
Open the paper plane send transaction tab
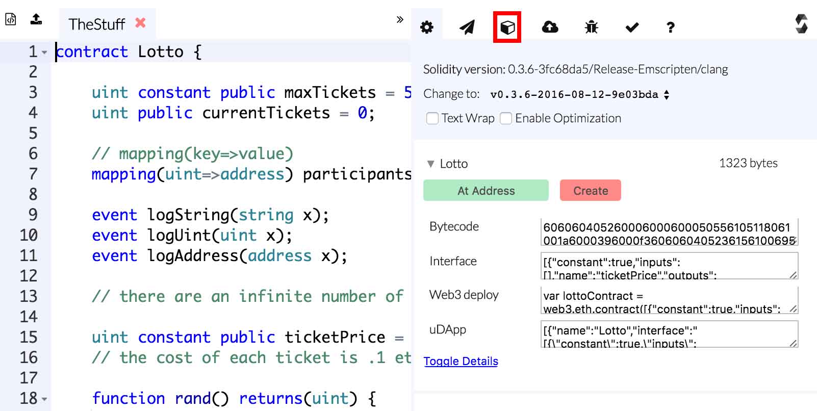pos(467,27)
